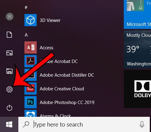Jump to the # letter index
Viewport: 151px width, 132px height.
[26, 7]
